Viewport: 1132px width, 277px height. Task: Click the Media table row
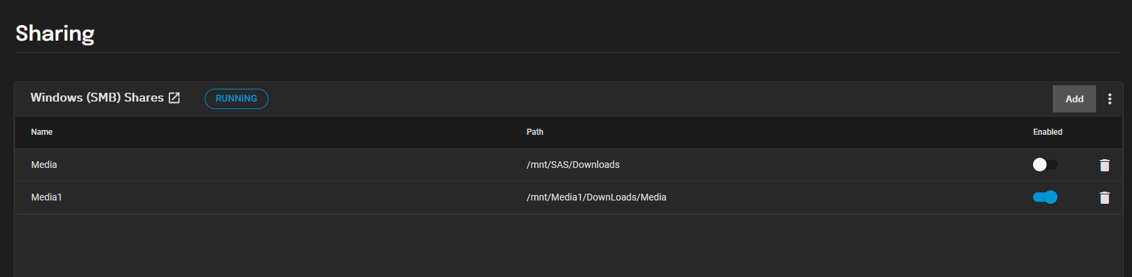tap(569, 165)
